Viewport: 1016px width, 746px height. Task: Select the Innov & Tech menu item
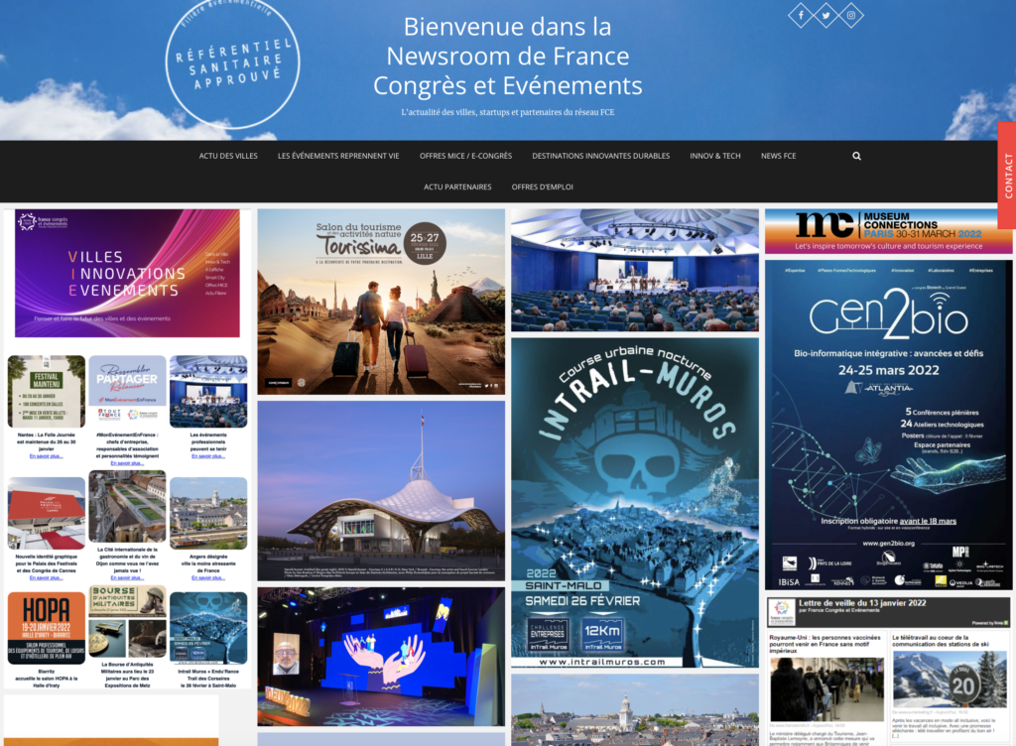tap(715, 156)
